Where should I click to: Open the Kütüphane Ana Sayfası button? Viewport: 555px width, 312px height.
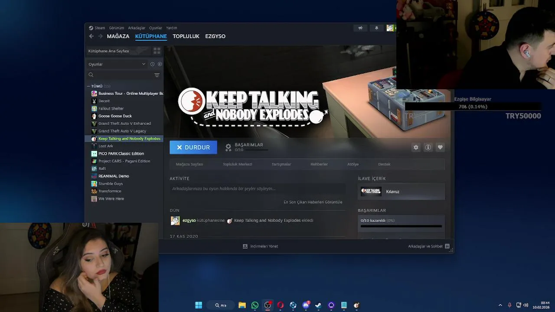coord(118,51)
